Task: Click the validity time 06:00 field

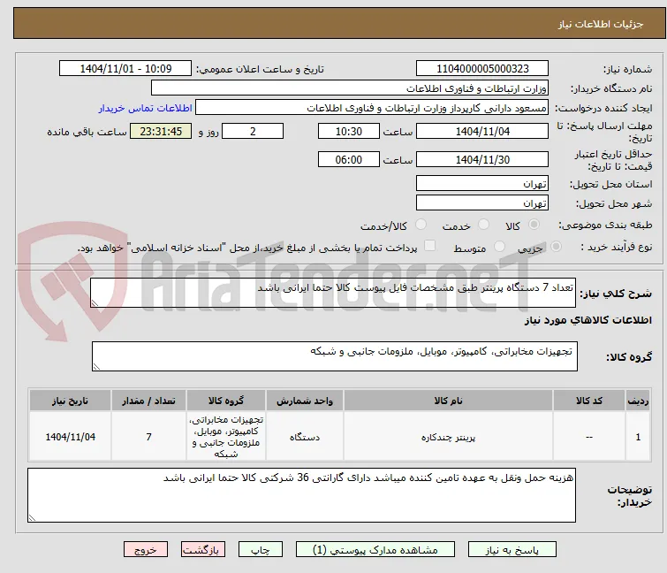Action: (349, 160)
